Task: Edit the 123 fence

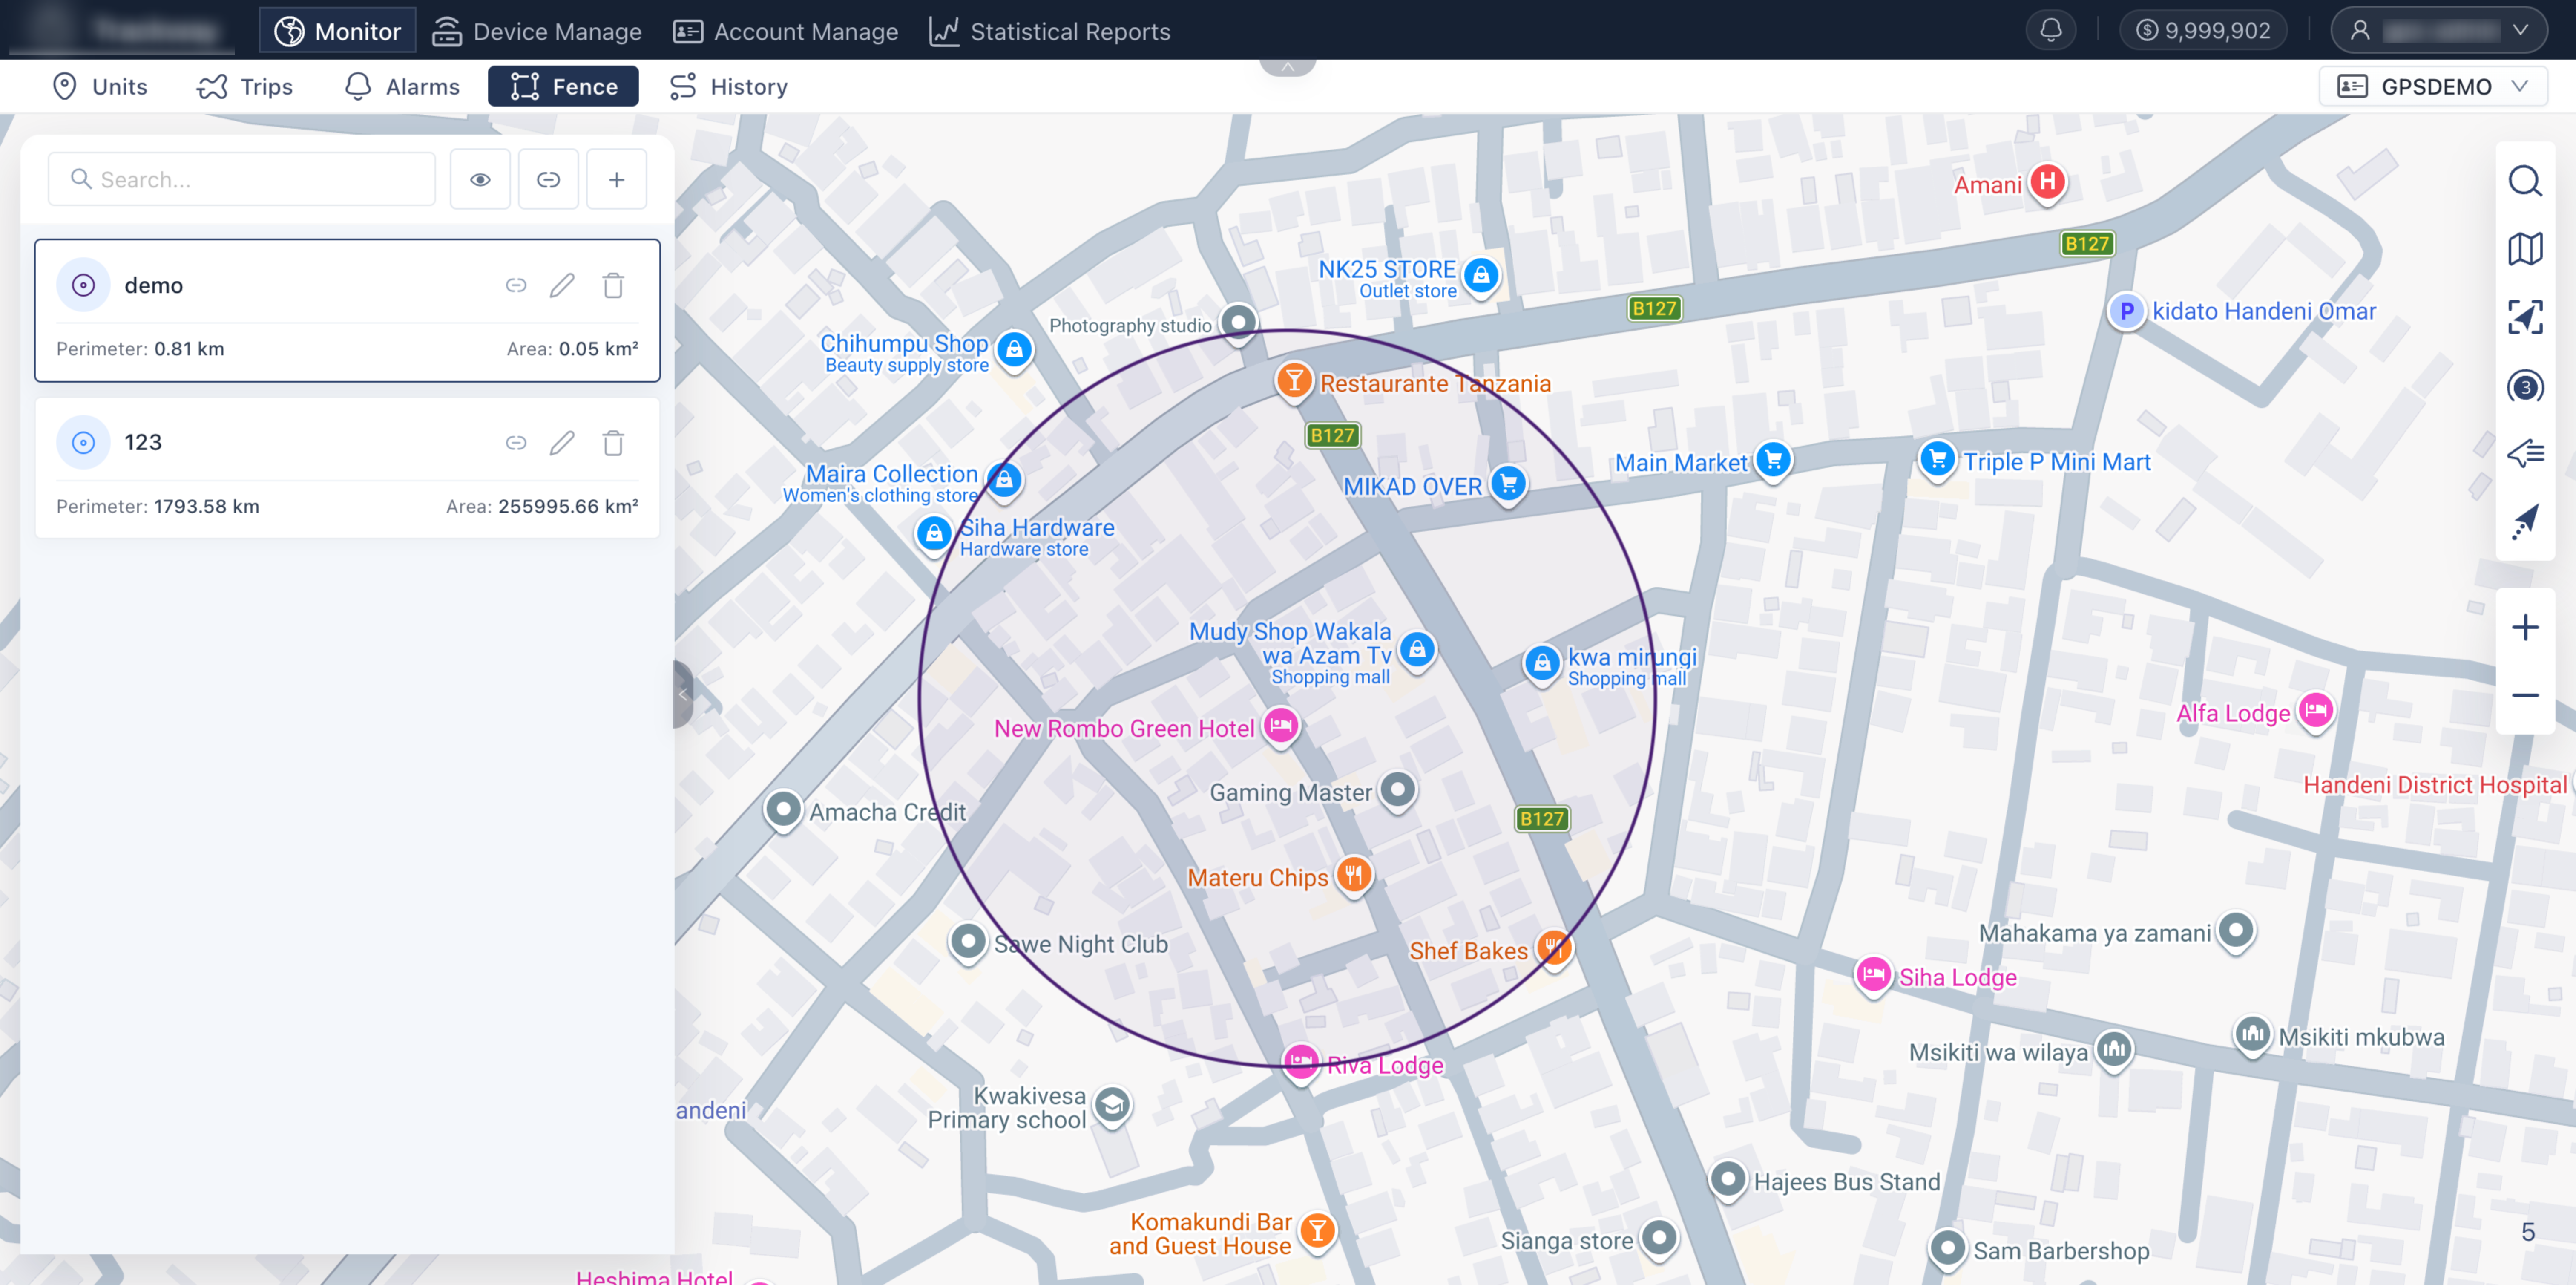Action: 562,443
